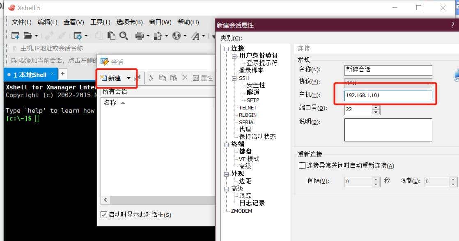Click the Open folder icon in Xshell toolbar
459x241 pixels.
click(28, 36)
